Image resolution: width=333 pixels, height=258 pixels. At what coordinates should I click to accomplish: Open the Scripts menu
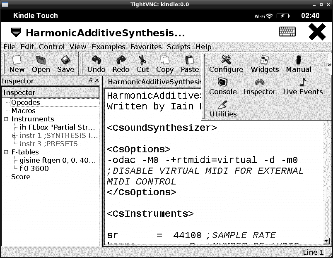coord(179,47)
